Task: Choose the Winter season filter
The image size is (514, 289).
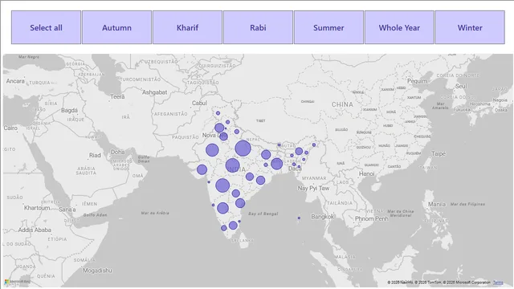Action: [470, 27]
